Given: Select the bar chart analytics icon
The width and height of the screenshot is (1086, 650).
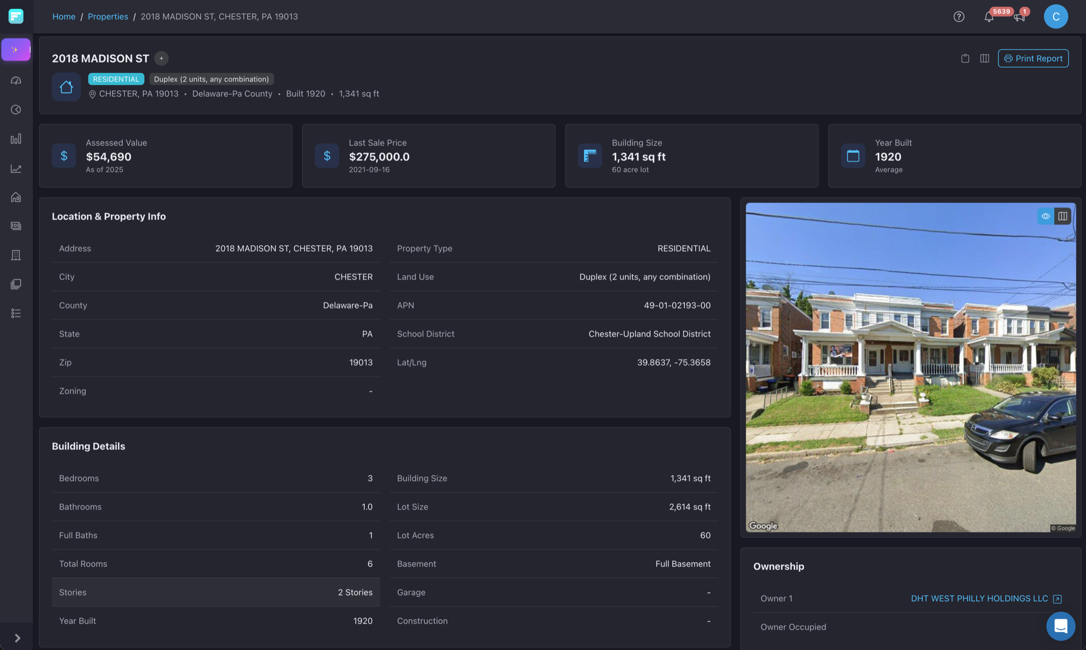Looking at the screenshot, I should click(x=16, y=139).
